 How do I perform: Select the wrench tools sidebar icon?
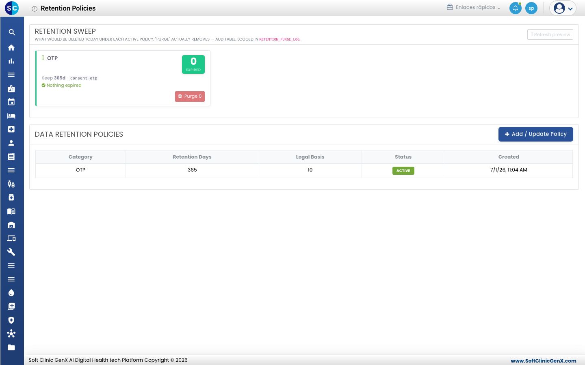[x=11, y=252]
